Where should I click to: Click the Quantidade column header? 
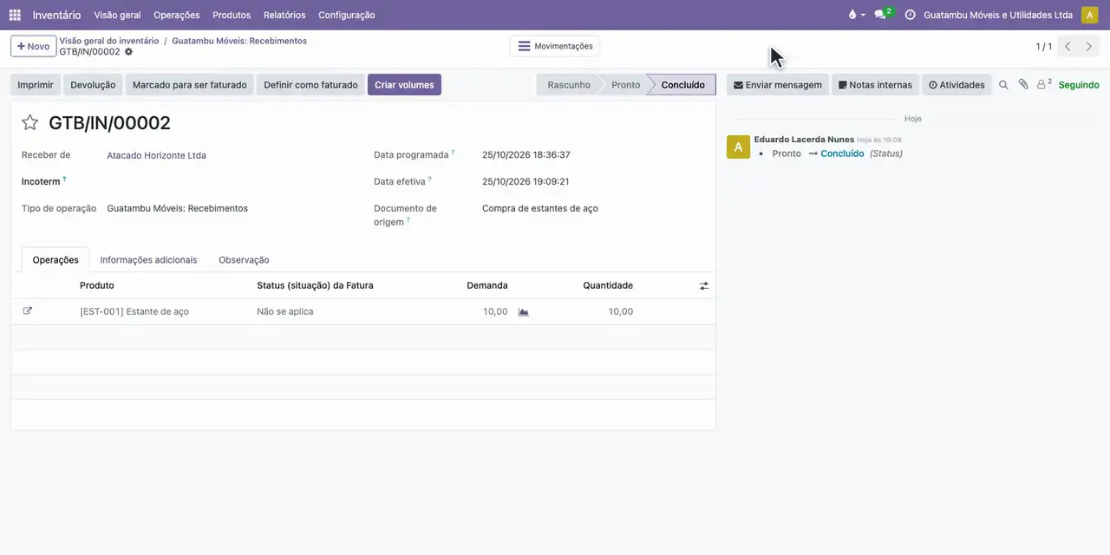(608, 285)
